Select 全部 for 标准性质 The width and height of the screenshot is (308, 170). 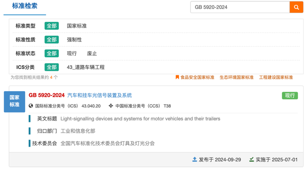pos(52,40)
